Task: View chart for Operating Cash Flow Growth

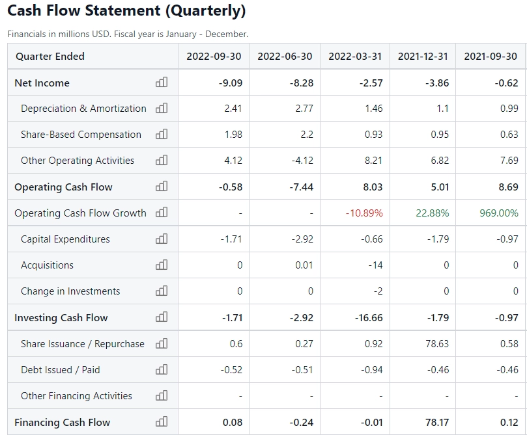Action: (162, 213)
